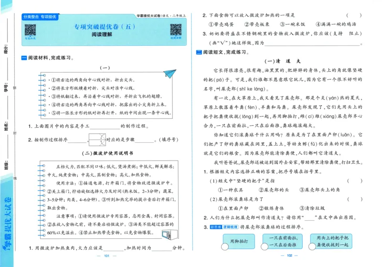
Task: Select option ②屎壳郎的头
Action: point(274,190)
